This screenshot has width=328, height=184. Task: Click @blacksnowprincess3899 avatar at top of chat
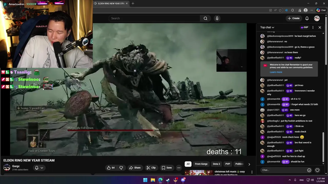[x=262, y=36]
